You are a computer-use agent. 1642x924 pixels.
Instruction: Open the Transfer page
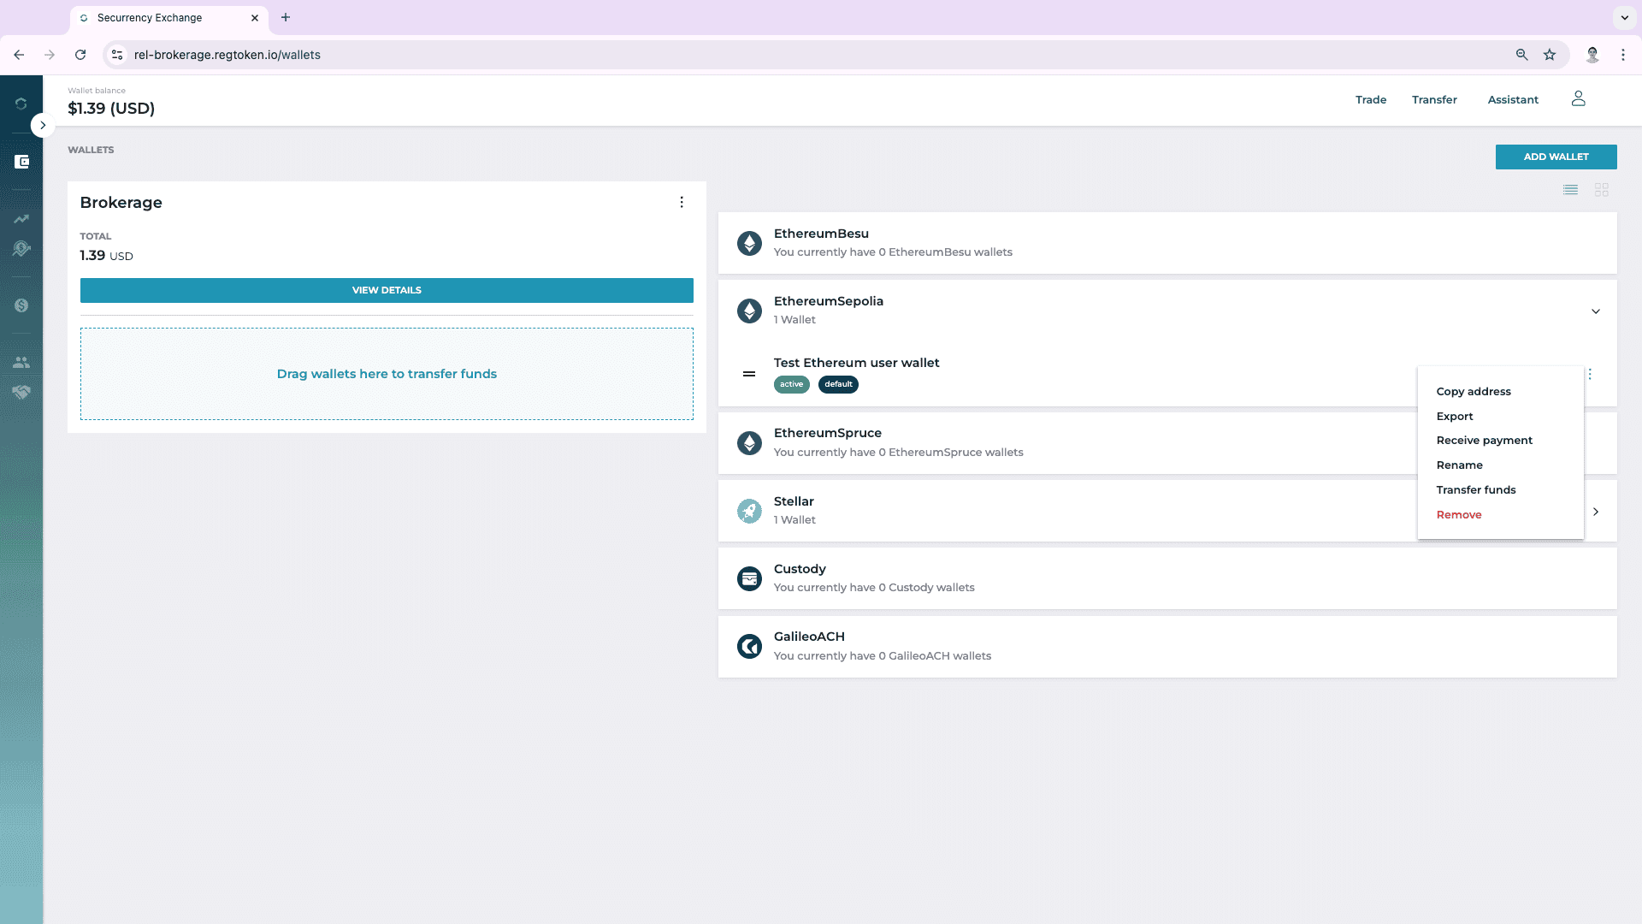click(1434, 100)
